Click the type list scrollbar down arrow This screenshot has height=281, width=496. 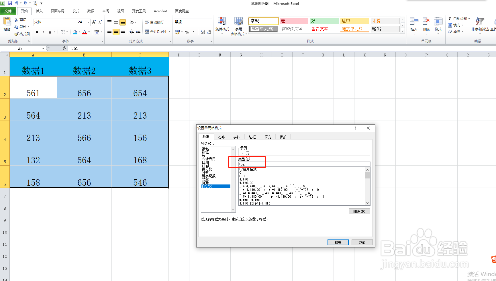click(368, 203)
